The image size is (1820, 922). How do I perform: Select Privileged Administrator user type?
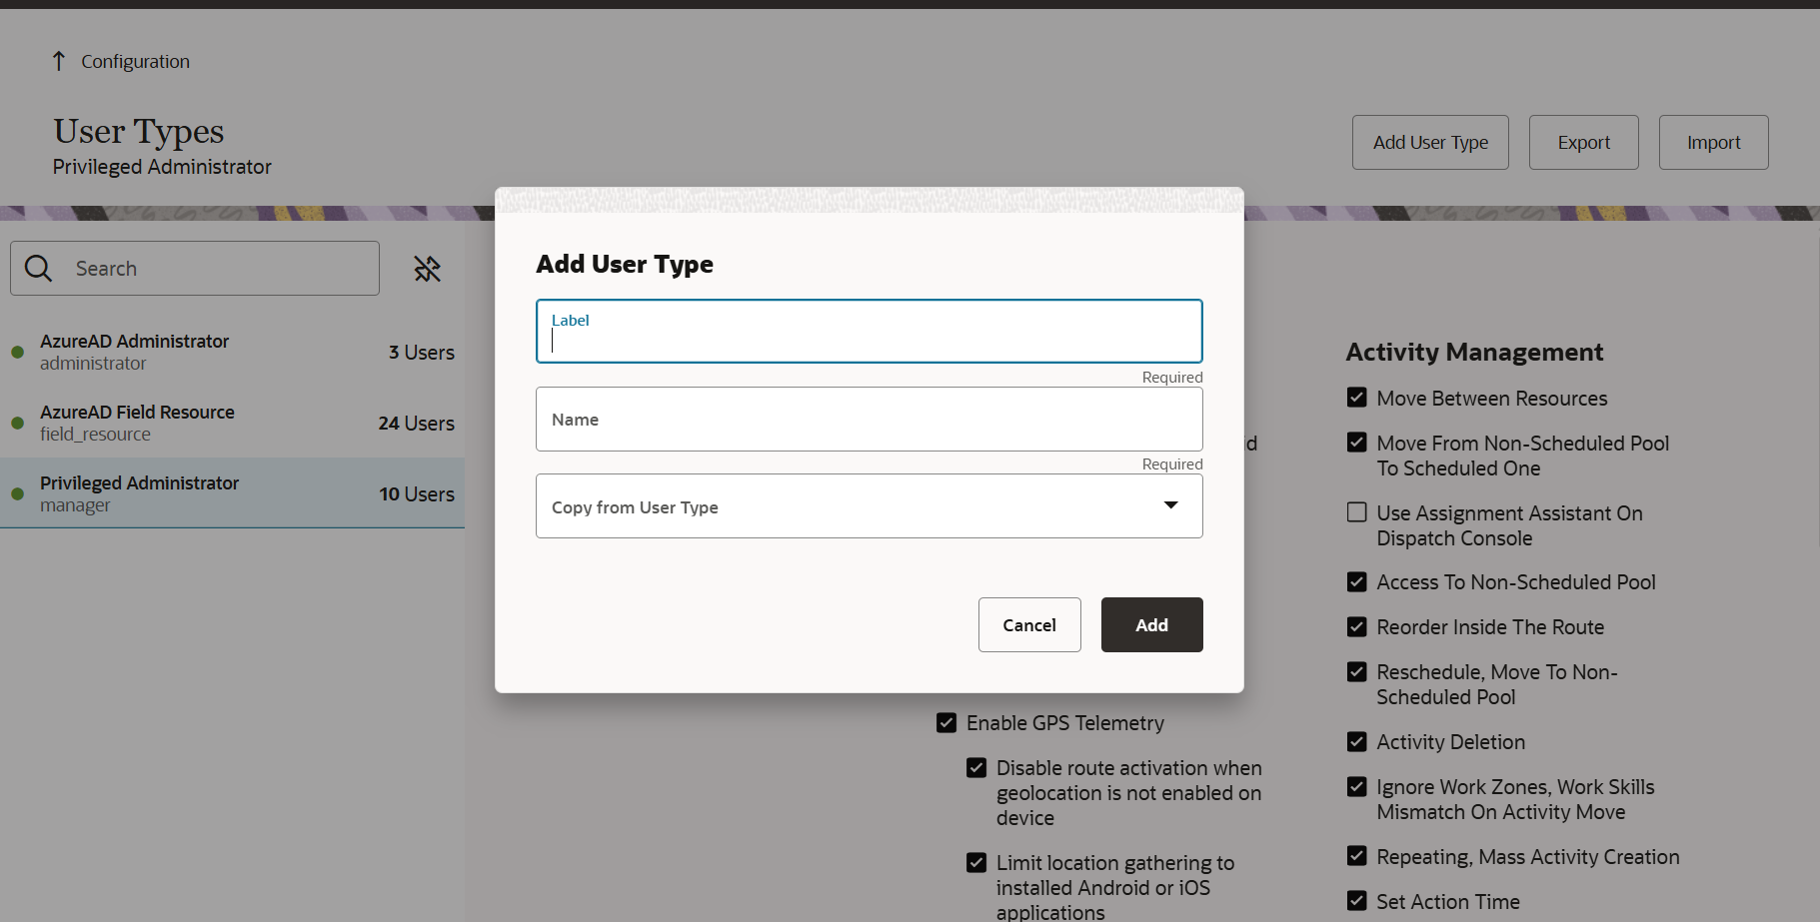coord(232,493)
